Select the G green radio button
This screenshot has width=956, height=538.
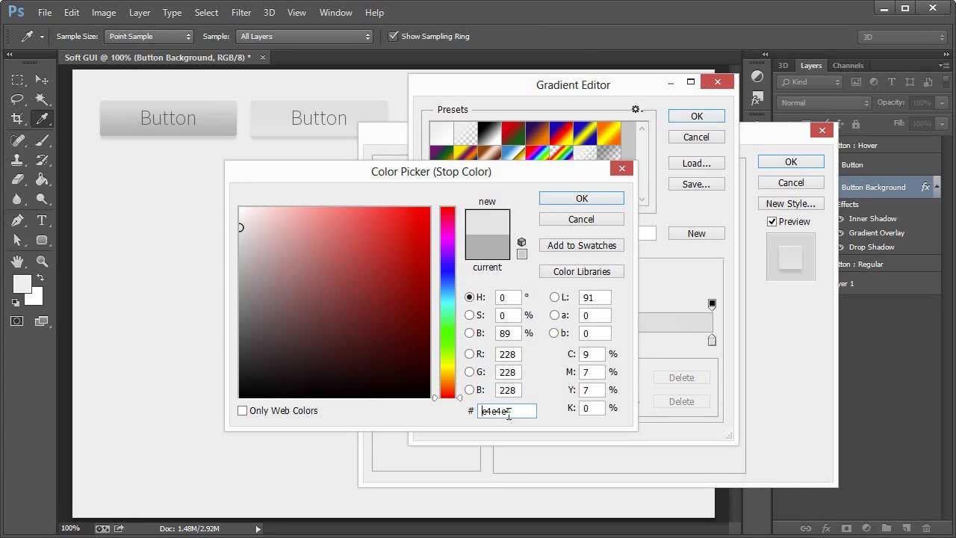pyautogui.click(x=469, y=372)
